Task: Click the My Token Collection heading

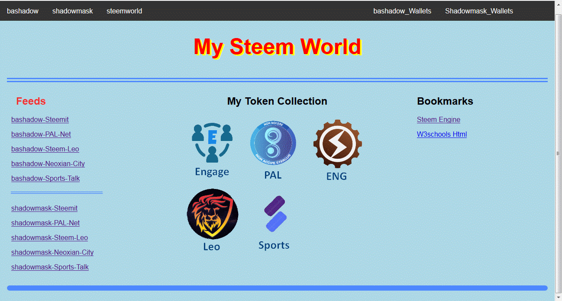Action: pyautogui.click(x=277, y=101)
